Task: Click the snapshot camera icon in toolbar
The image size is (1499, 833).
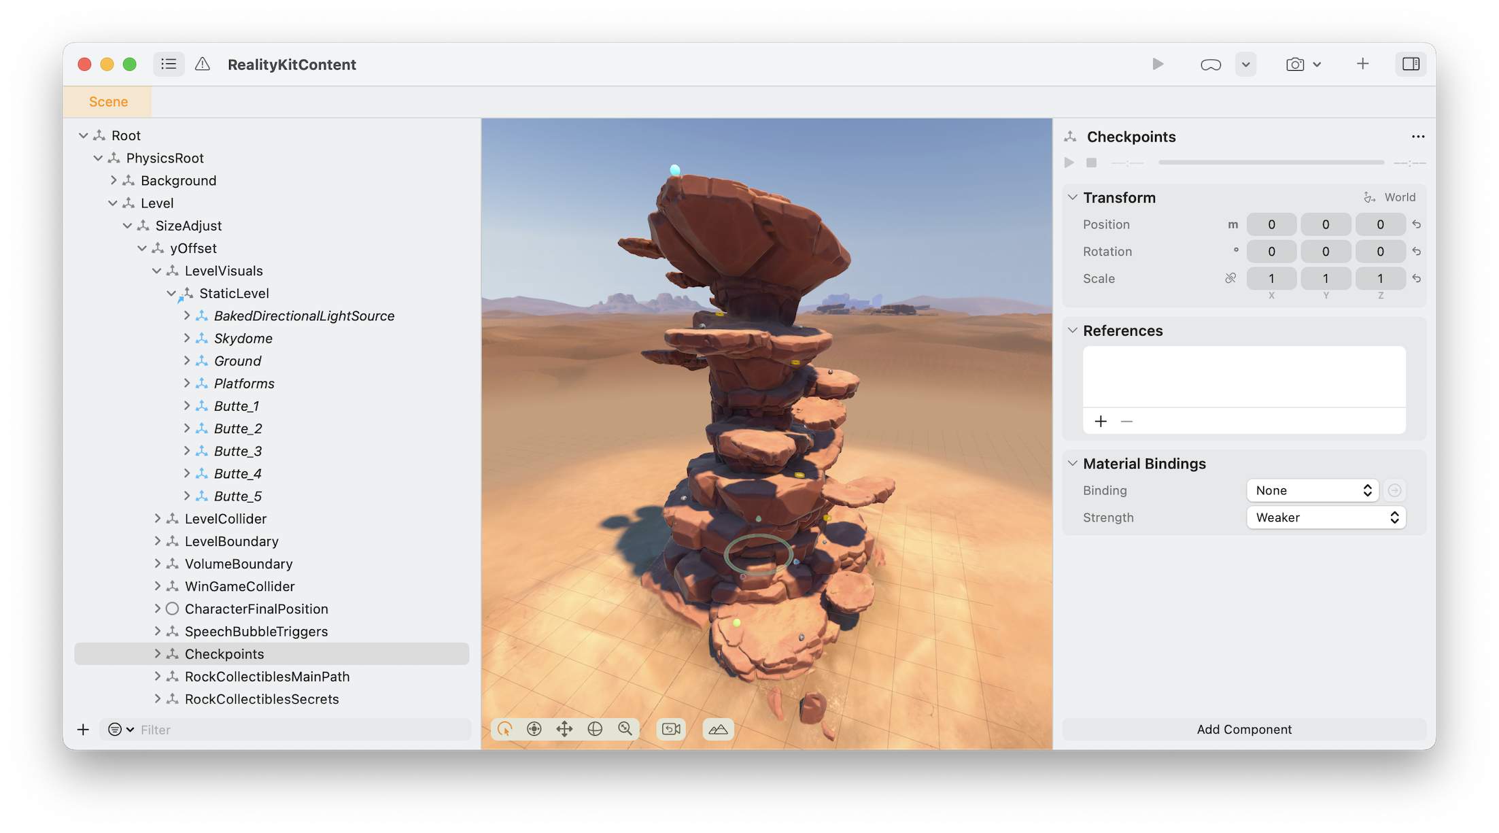Action: [1294, 64]
